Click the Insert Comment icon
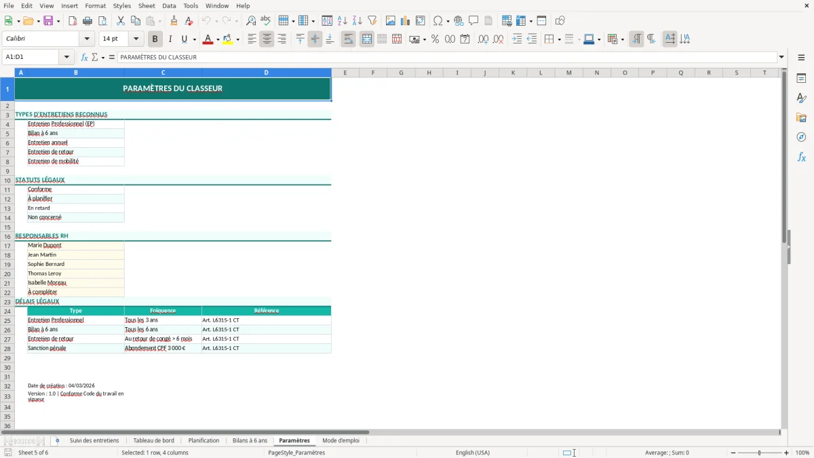 (x=473, y=21)
